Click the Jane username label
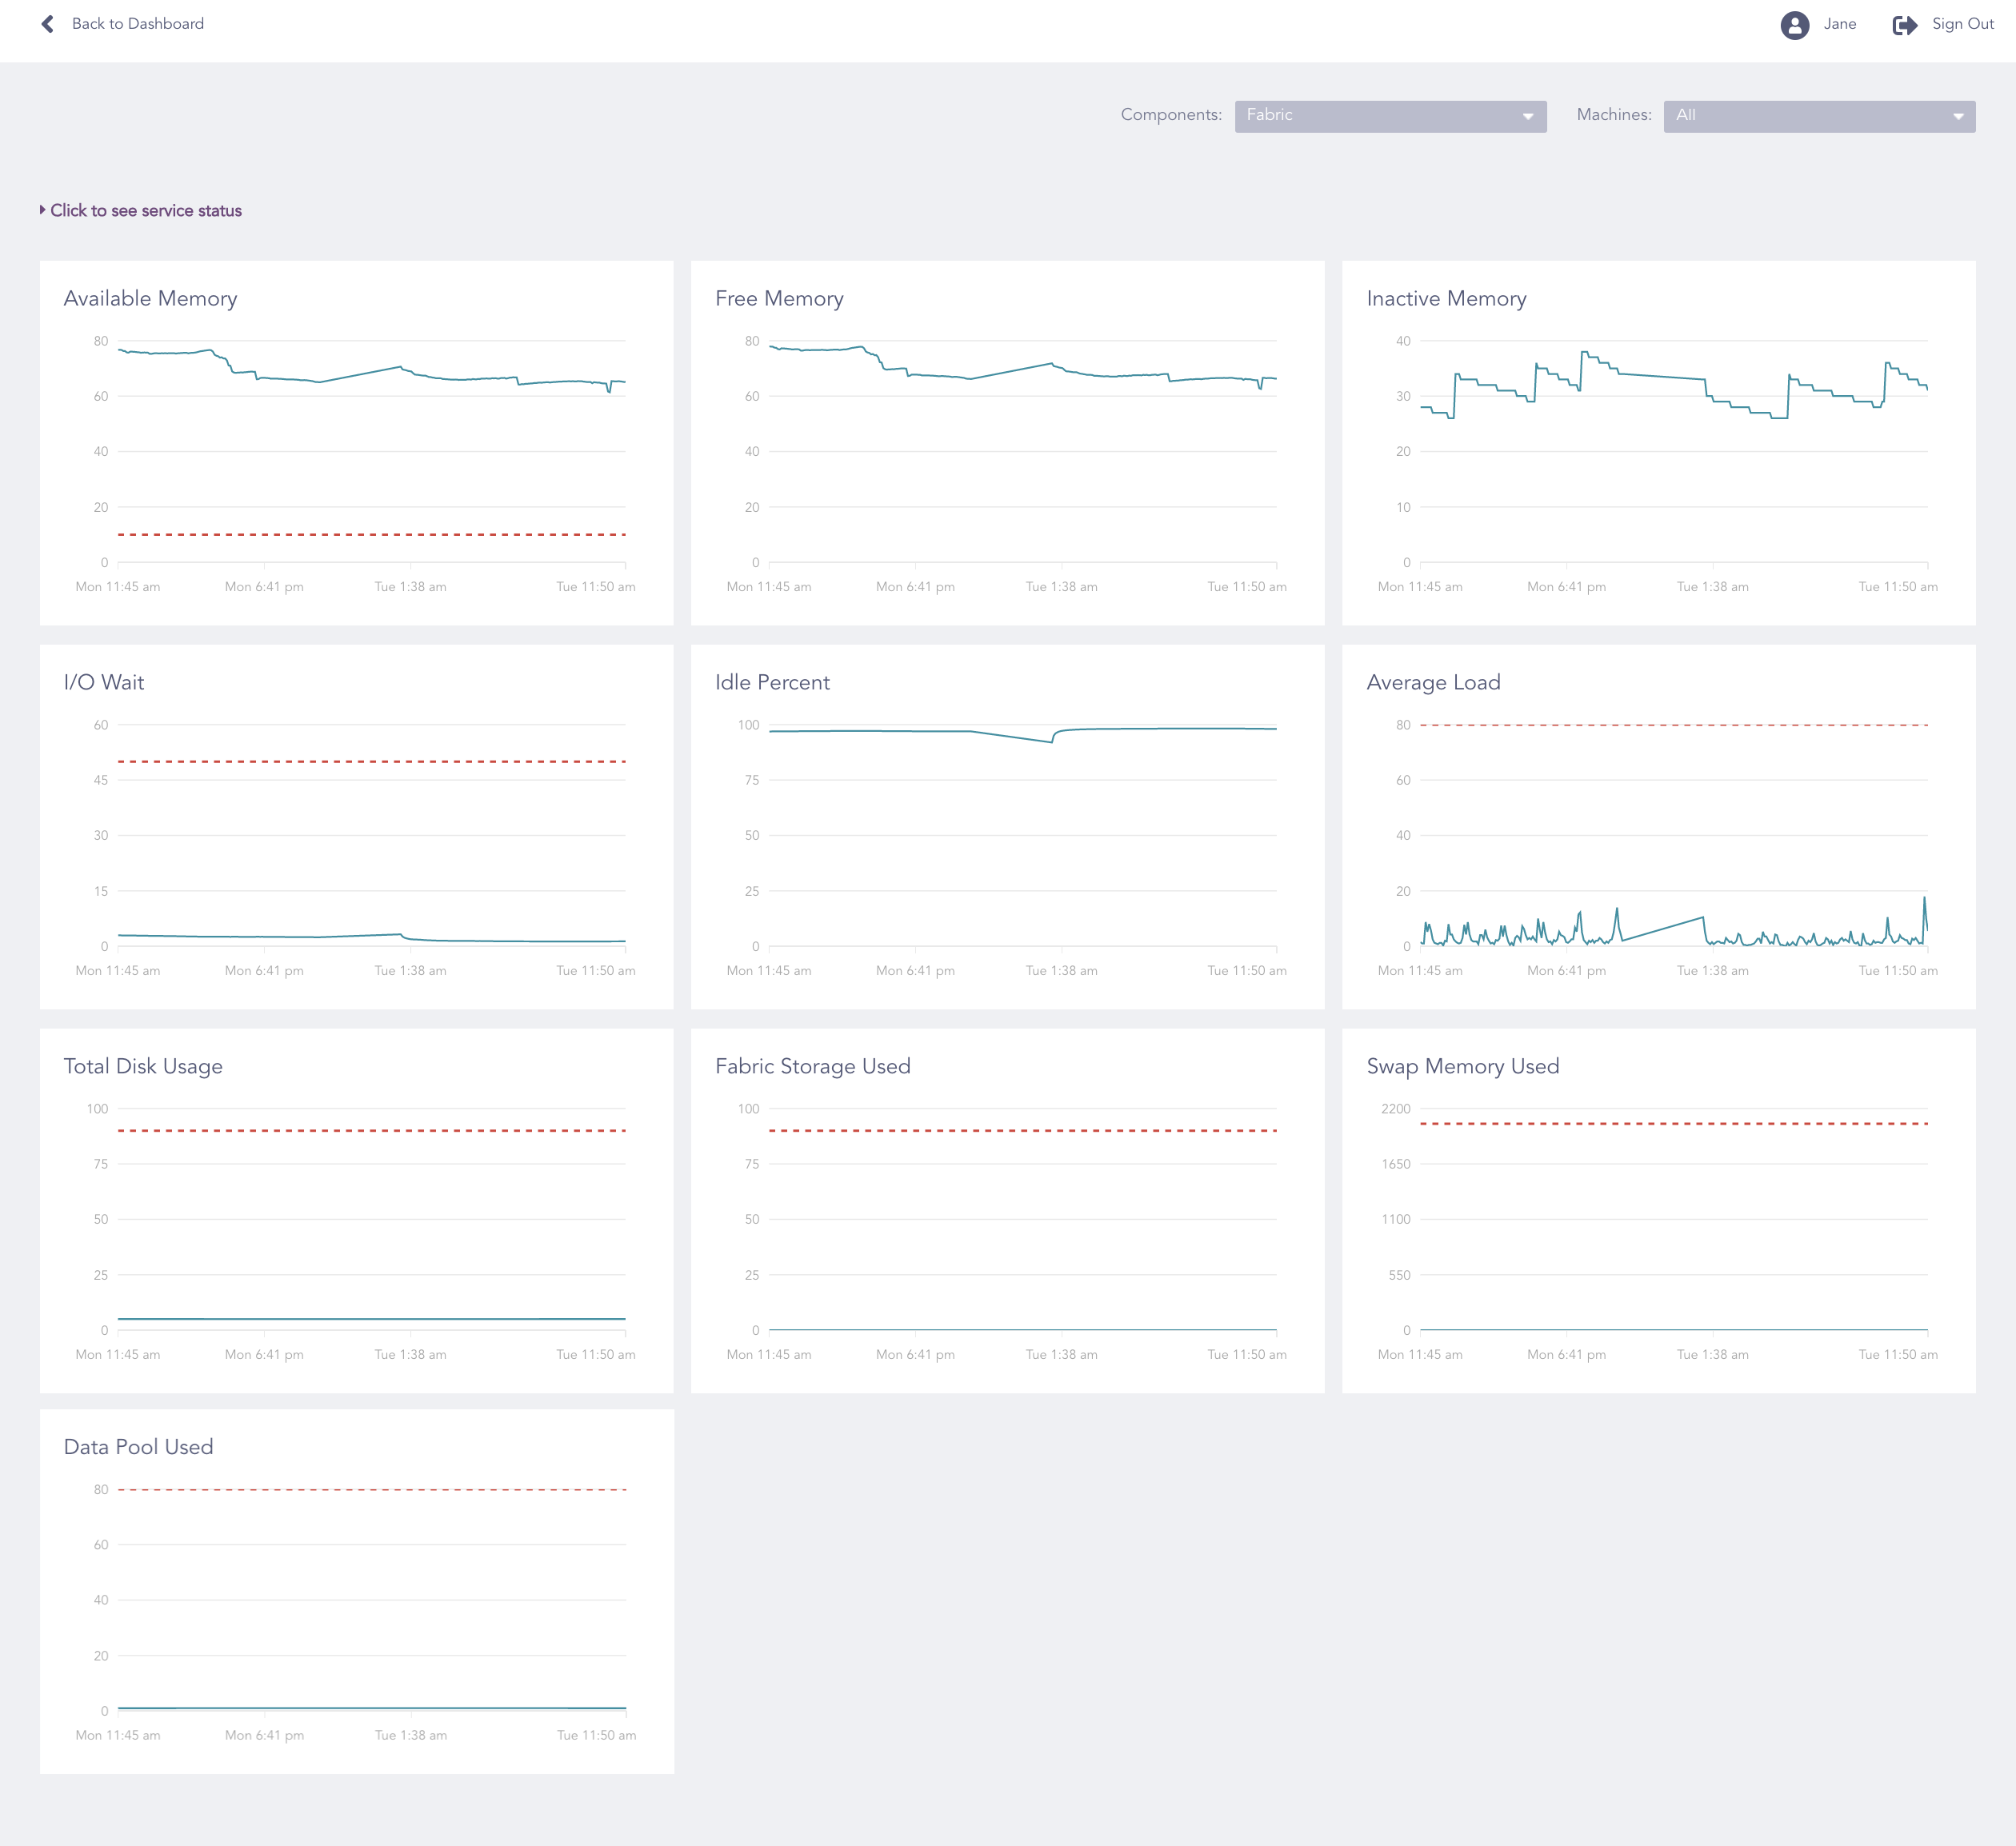Screen dimensions: 2016x1846 [1839, 23]
